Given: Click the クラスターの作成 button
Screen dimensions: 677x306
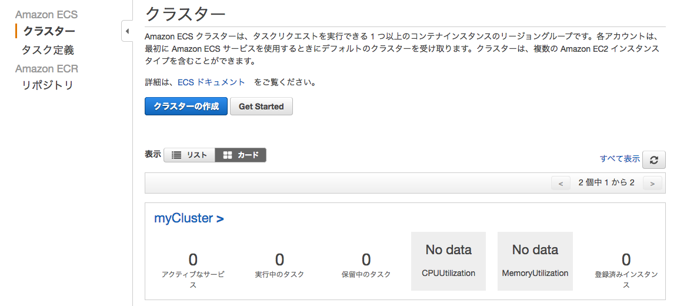Looking at the screenshot, I should (186, 107).
